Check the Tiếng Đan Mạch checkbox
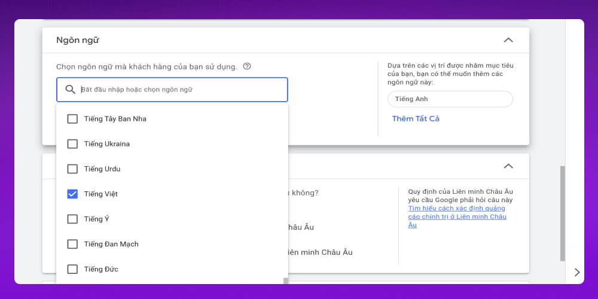598x299 pixels. pos(72,245)
